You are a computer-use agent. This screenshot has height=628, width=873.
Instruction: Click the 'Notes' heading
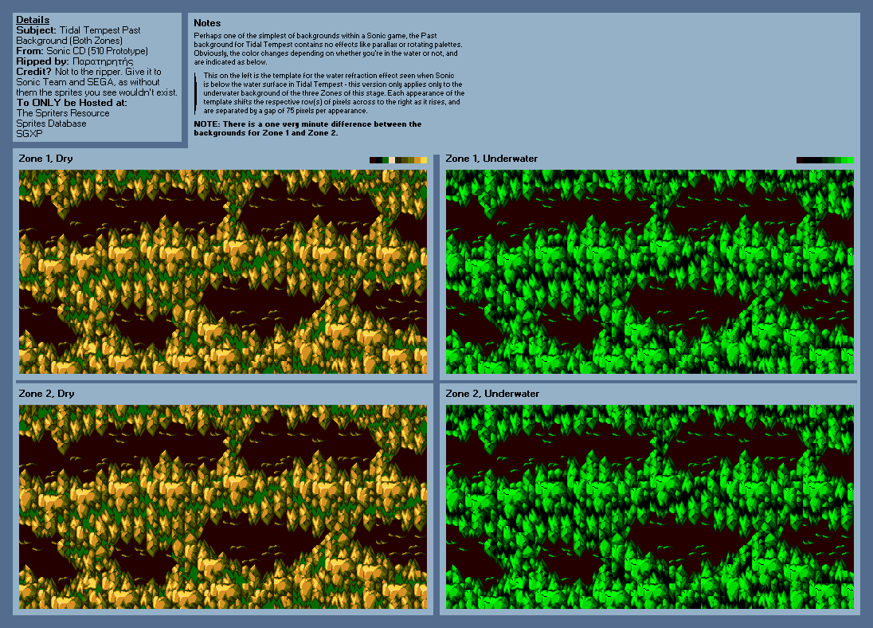pyautogui.click(x=207, y=23)
